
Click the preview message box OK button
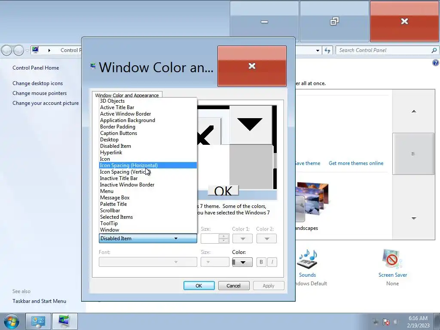223,190
